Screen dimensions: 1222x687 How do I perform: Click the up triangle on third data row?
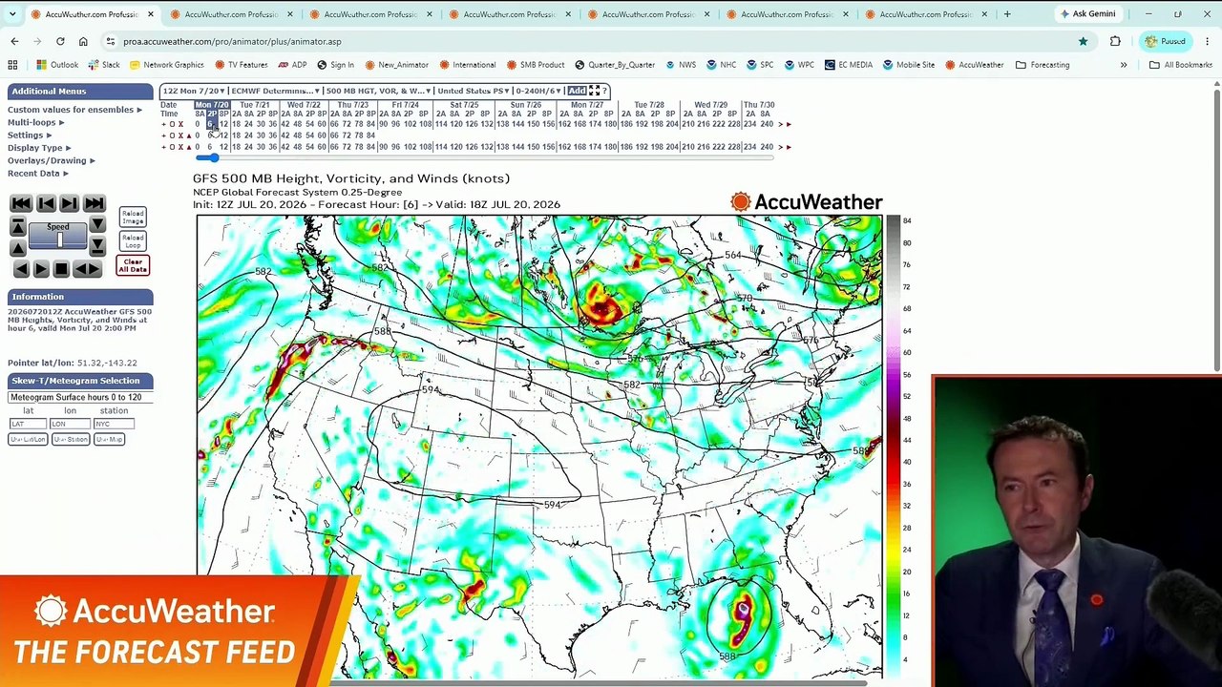(188, 147)
